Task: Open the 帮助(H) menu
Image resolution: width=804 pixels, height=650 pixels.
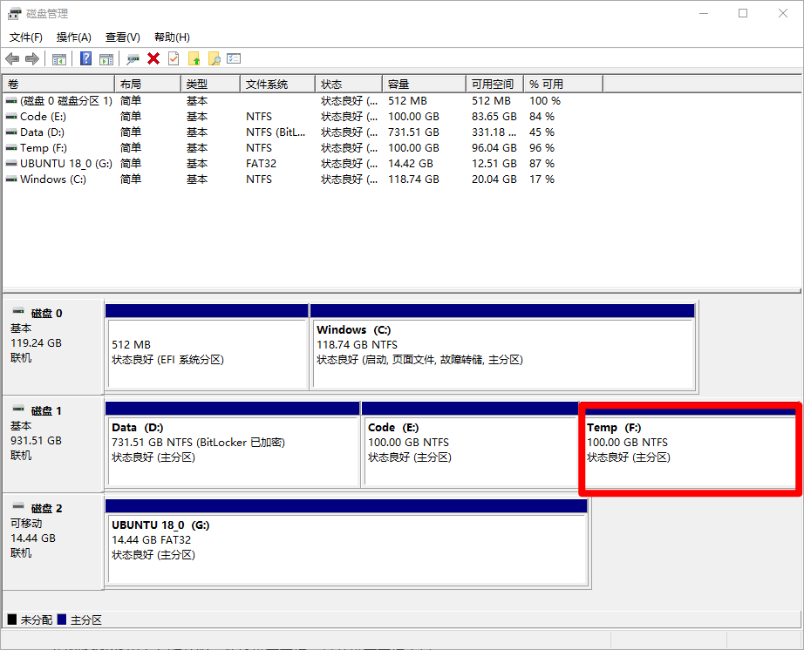Action: (172, 37)
